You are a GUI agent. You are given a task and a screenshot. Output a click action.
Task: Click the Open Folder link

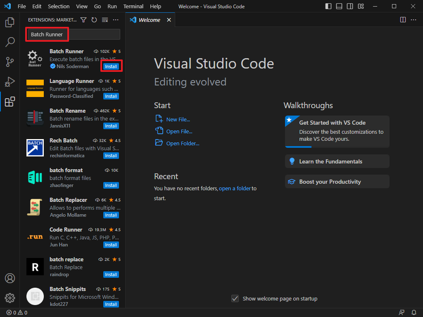pyautogui.click(x=183, y=143)
